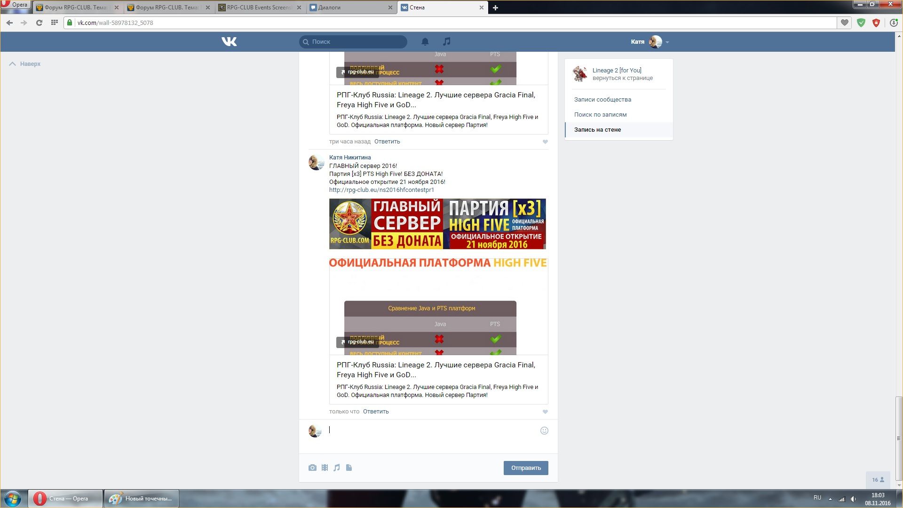Like the 'только что' comment heart
Image resolution: width=903 pixels, height=508 pixels.
click(x=545, y=412)
